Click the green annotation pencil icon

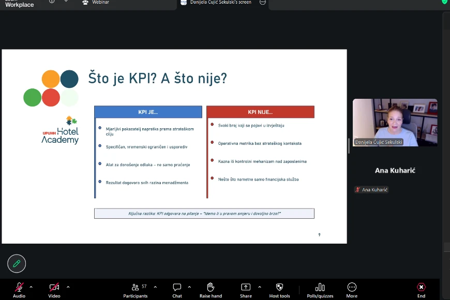pyautogui.click(x=17, y=264)
